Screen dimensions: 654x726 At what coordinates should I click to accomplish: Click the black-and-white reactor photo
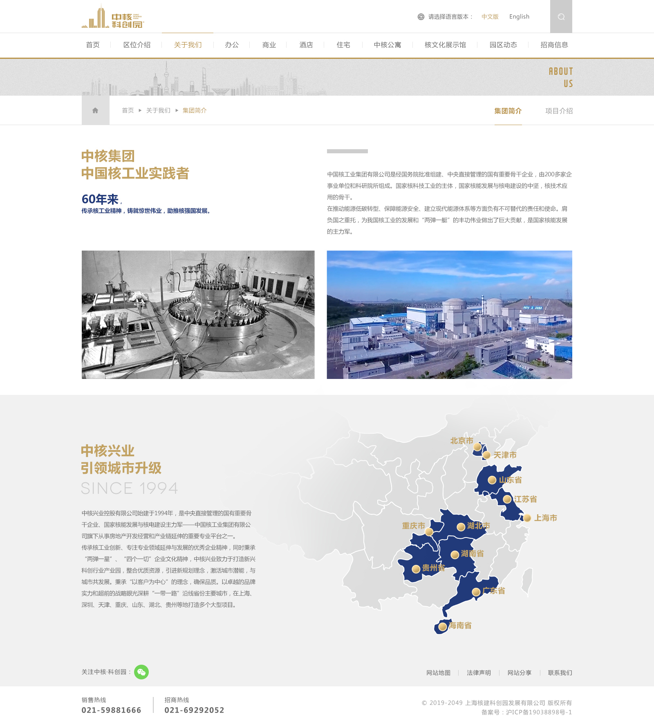198,315
